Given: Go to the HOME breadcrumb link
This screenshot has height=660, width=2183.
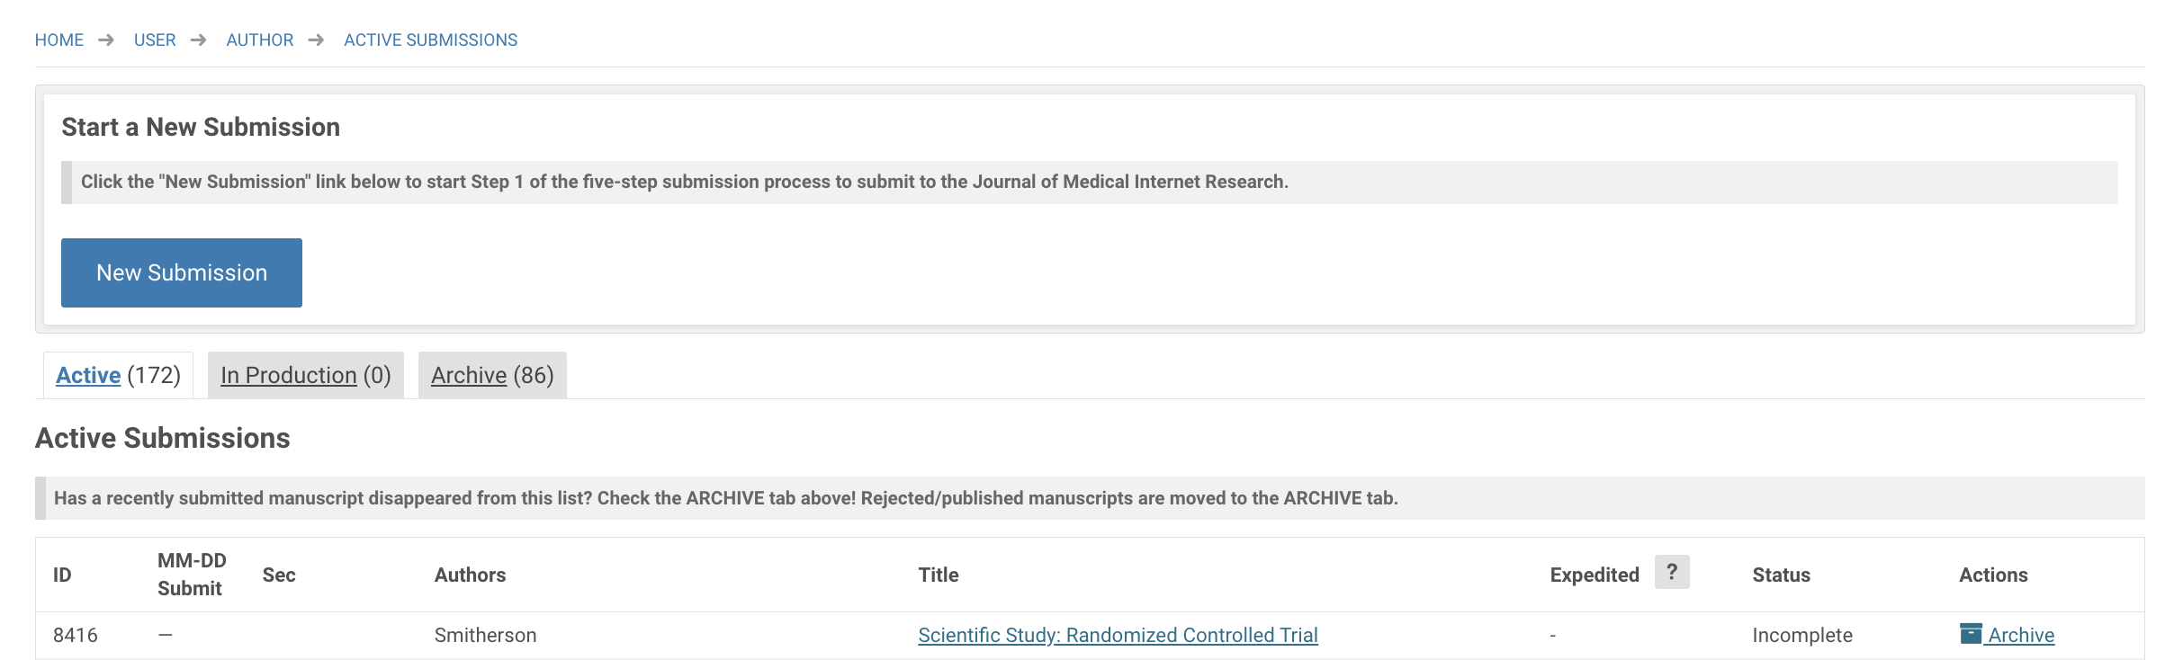Looking at the screenshot, I should tap(59, 40).
